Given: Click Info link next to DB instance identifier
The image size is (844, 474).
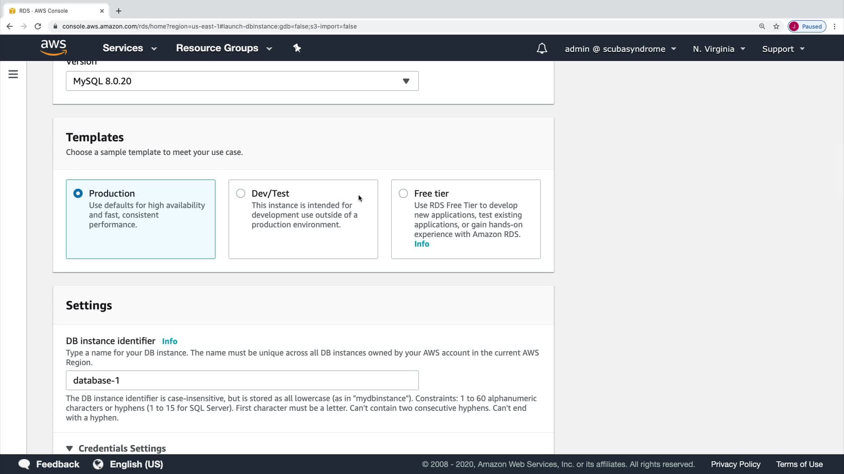Looking at the screenshot, I should pos(170,341).
